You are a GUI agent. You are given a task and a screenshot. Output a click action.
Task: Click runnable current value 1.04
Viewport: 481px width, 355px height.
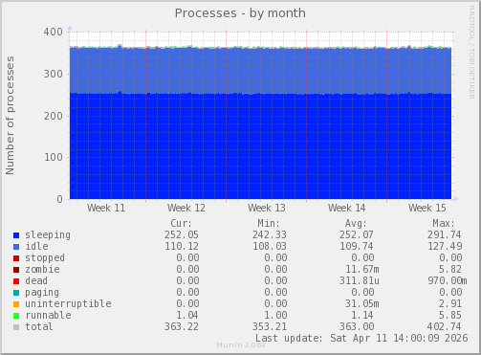click(x=187, y=316)
